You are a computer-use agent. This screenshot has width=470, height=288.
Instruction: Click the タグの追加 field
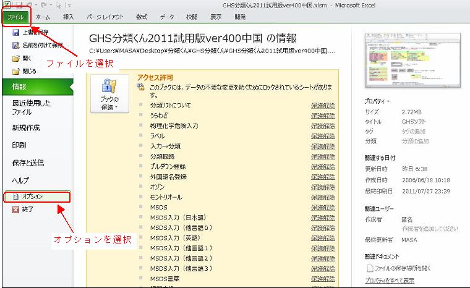[x=413, y=132]
